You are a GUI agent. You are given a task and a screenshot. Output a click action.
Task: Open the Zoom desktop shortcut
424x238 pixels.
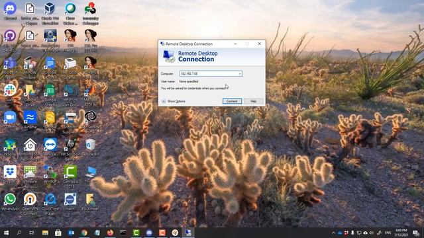click(x=10, y=120)
